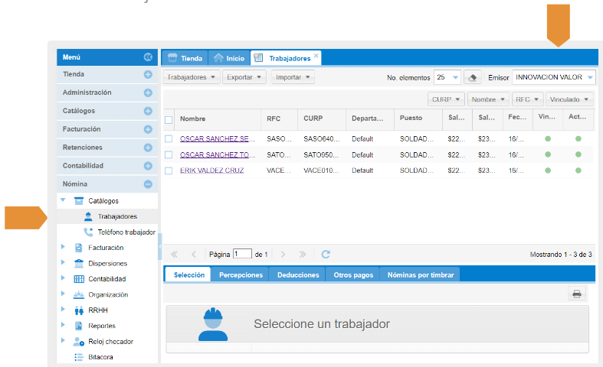The image size is (603, 367).
Task: Switch to the Inicio tab
Action: pos(229,58)
